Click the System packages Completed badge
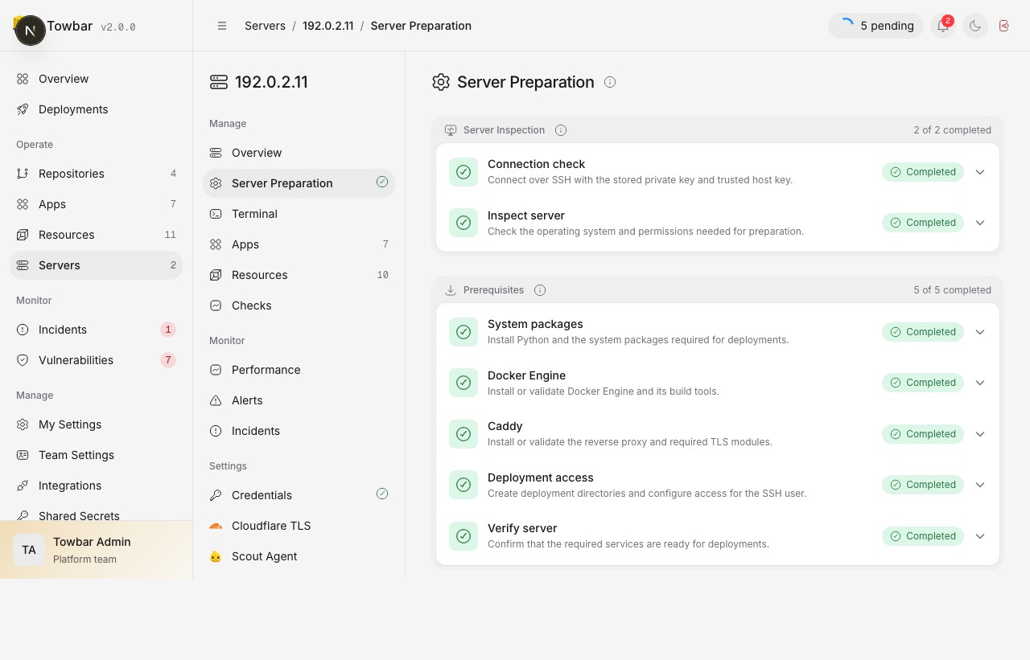This screenshot has height=660, width=1030. click(923, 332)
